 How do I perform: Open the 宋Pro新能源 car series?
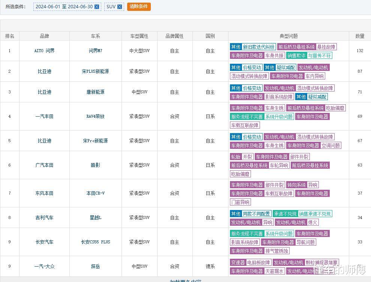96,141
